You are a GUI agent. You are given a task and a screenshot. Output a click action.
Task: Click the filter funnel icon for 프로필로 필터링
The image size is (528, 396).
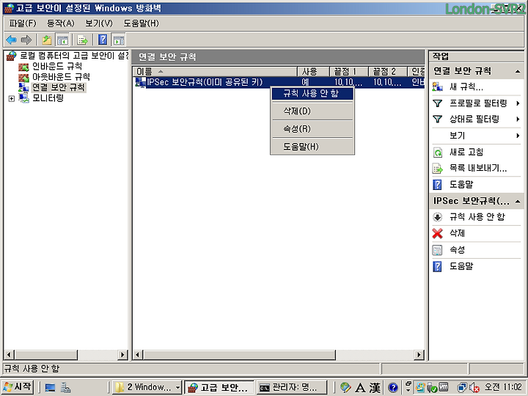click(437, 103)
